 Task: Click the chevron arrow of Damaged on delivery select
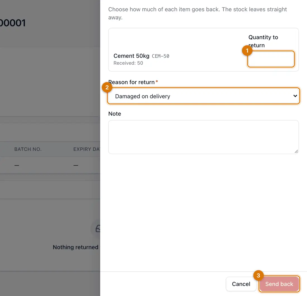click(x=295, y=96)
